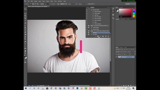Open the layer blend mode dropdown
Screen dimensions: 160x90
121,52
